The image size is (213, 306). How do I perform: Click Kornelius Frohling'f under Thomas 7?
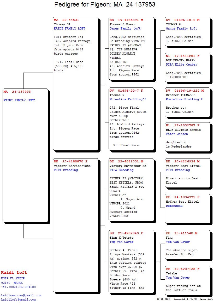[128, 99]
